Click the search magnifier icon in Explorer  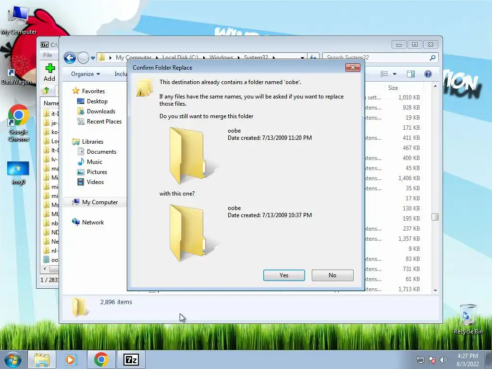[x=433, y=58]
